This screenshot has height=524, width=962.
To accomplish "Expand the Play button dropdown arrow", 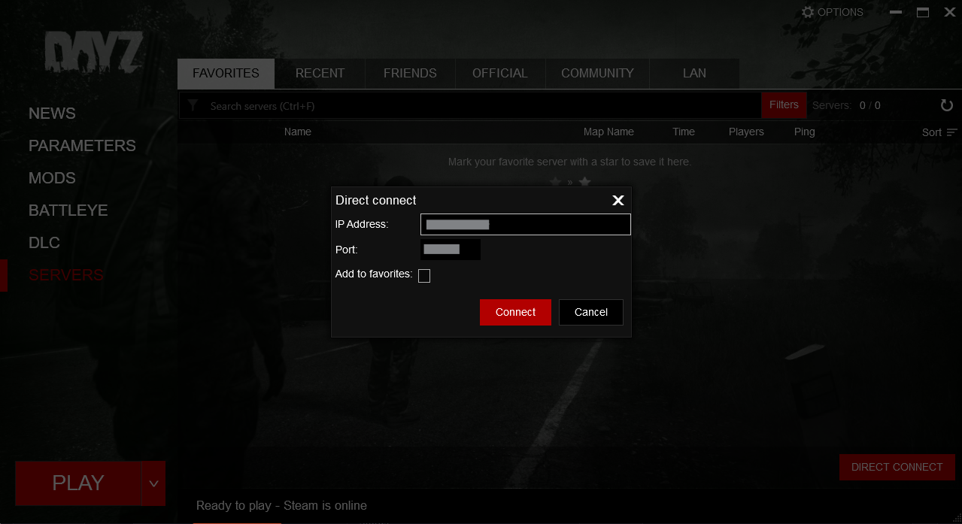I will click(x=153, y=483).
